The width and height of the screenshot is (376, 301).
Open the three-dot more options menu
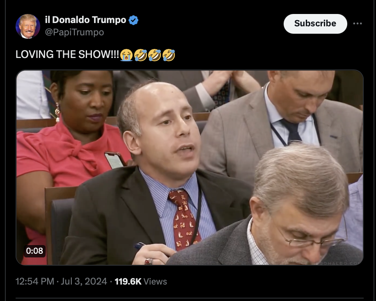point(357,23)
